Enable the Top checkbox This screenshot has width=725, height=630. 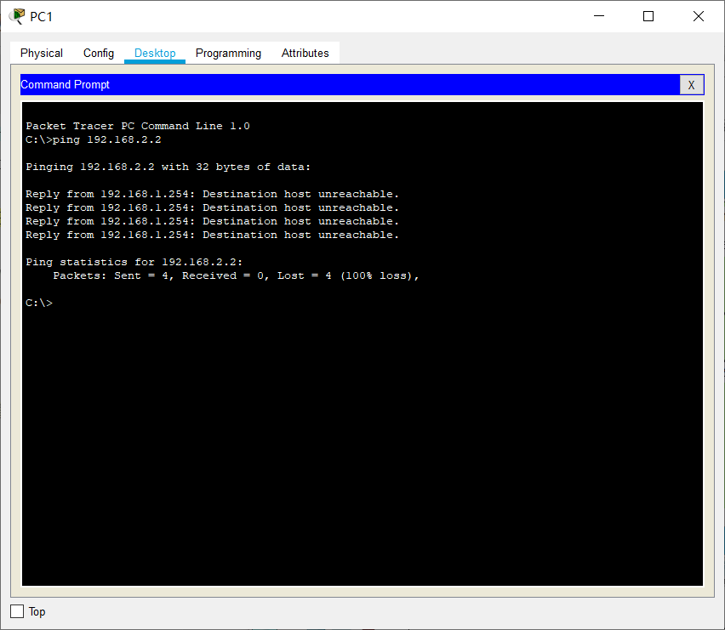[x=17, y=611]
